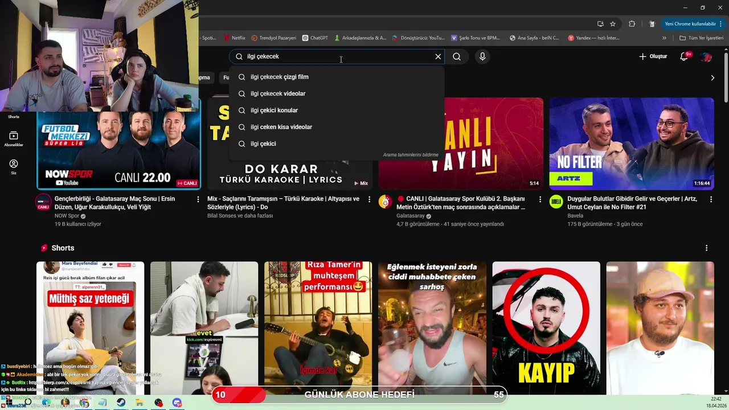Open Mix - Saçlarını Taramışsın Türkü Karaoke title
Screen dimensions: 729x410
click(283, 203)
